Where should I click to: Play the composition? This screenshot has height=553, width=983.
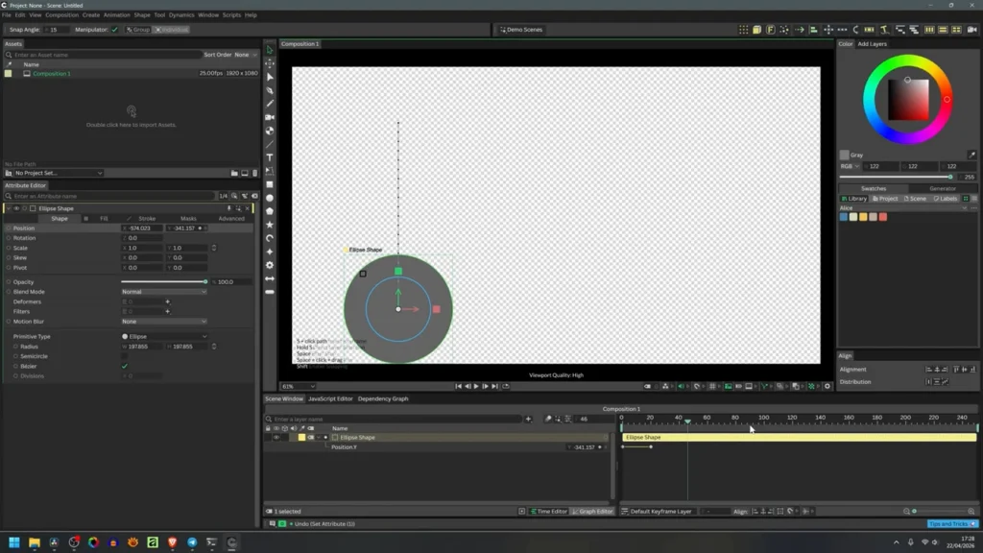pyautogui.click(x=476, y=386)
